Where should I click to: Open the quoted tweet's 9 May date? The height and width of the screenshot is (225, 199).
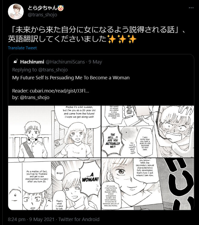95,62
